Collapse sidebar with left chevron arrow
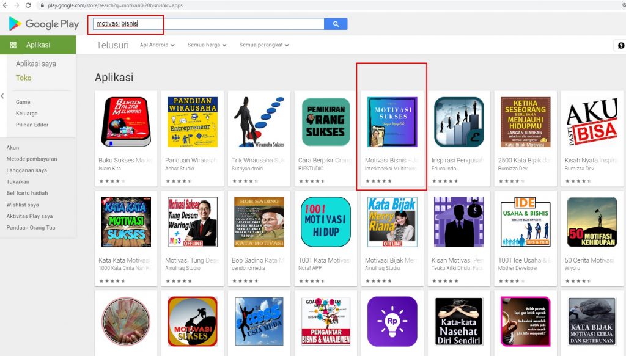 click(x=2, y=96)
